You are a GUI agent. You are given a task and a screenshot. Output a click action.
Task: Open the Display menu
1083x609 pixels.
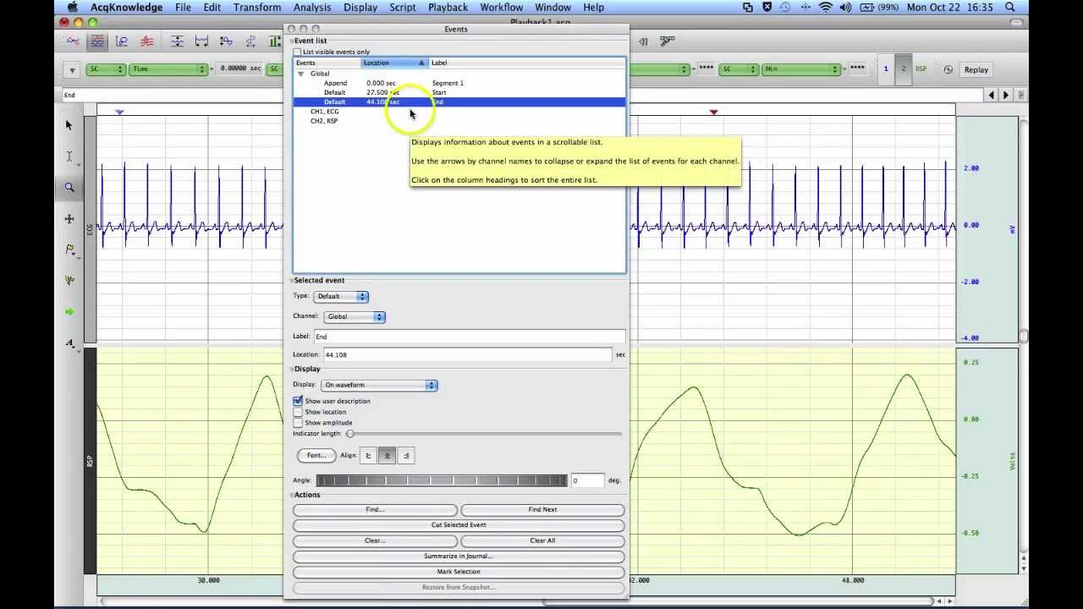point(360,8)
